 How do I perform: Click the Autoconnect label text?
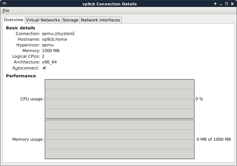(26, 68)
